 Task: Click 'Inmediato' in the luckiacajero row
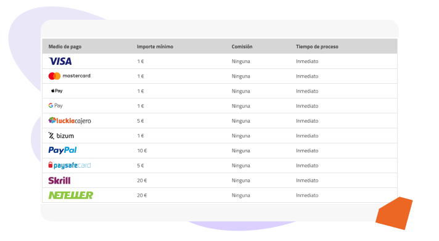(x=307, y=121)
